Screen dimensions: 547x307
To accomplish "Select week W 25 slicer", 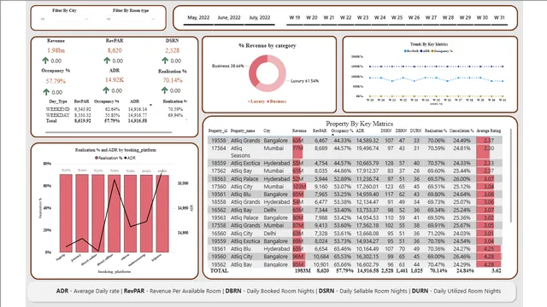I will 397,18.
